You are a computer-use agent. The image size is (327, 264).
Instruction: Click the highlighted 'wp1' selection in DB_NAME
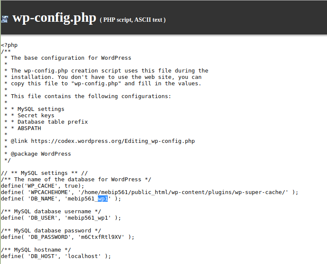[103, 199]
